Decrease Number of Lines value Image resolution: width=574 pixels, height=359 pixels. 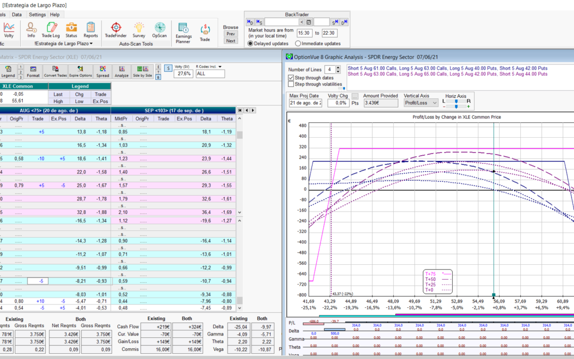(x=338, y=71)
